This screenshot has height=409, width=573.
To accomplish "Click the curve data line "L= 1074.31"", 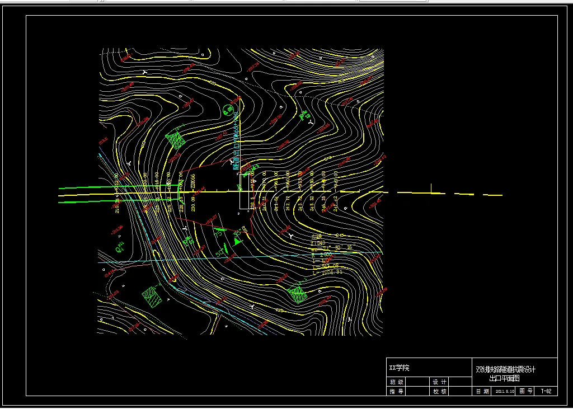I will [327, 272].
